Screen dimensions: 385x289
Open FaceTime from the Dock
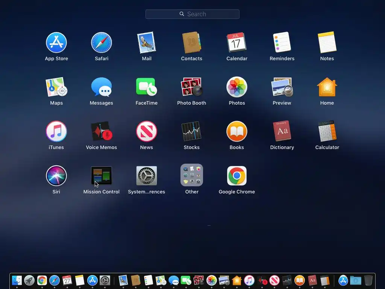(x=186, y=280)
